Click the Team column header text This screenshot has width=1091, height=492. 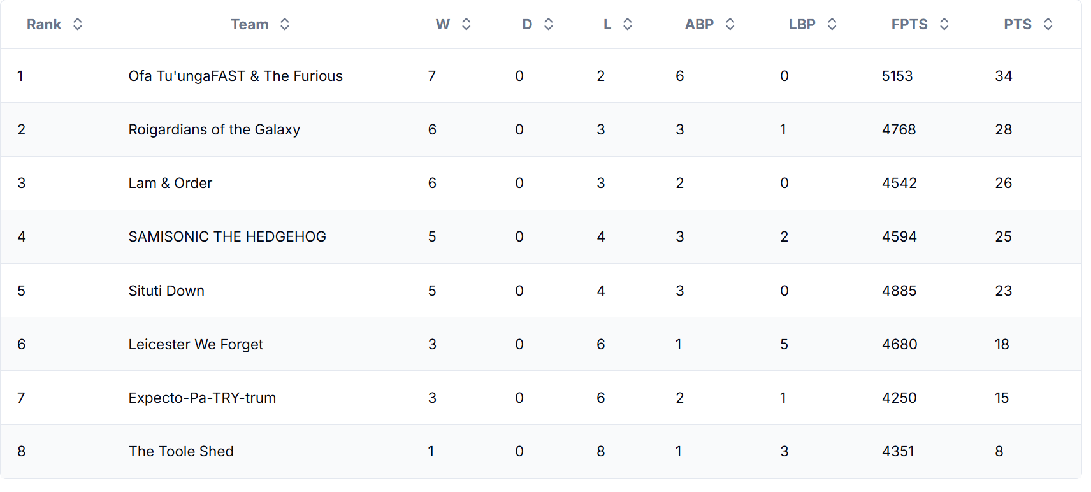pyautogui.click(x=249, y=24)
